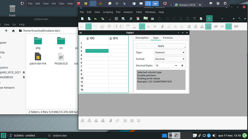248x139 pixels.
Task: Expand the toolbar overflow arrow beside pointer tool
Action: pos(222,19)
